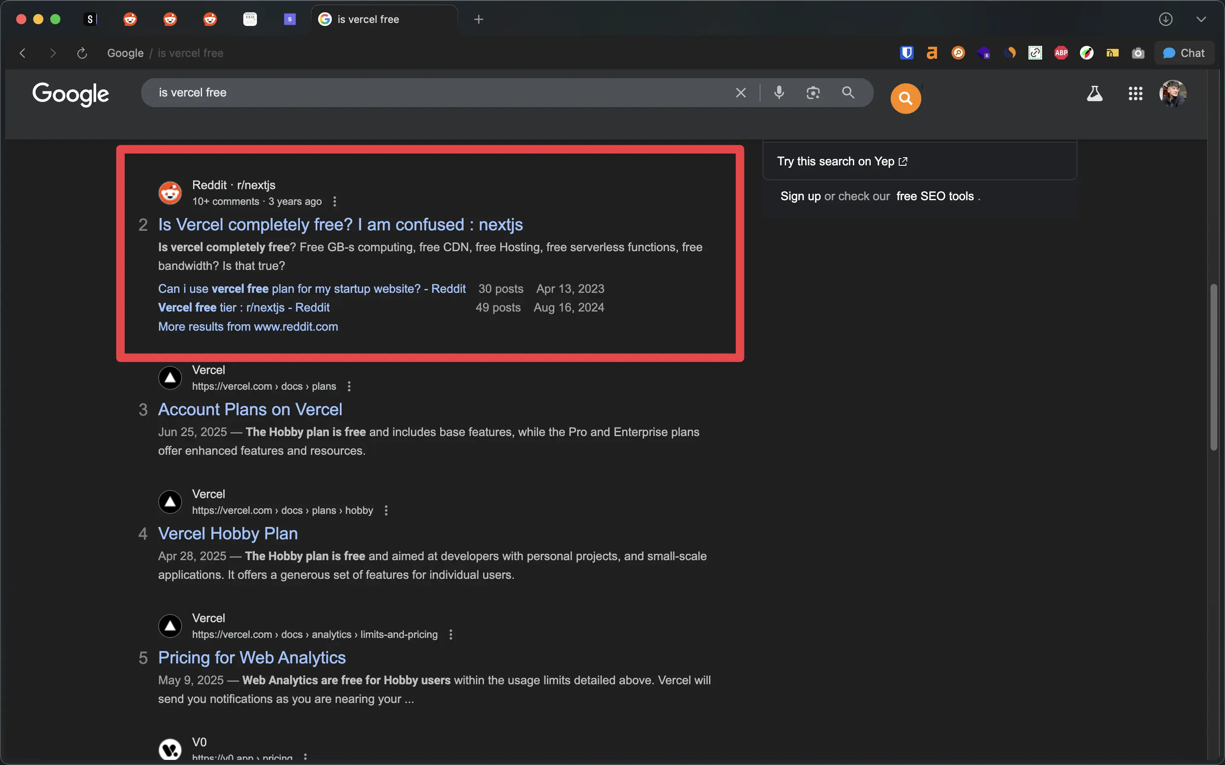
Task: Open 'Can i use vercel free plan' Reddit link
Action: [312, 289]
